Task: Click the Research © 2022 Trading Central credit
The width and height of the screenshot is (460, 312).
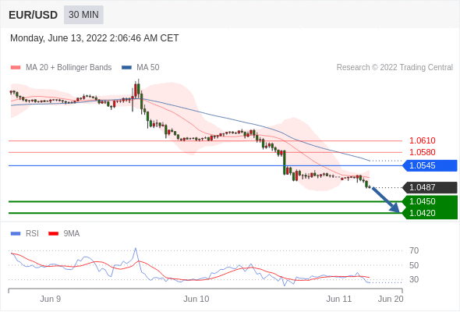Action: click(395, 68)
